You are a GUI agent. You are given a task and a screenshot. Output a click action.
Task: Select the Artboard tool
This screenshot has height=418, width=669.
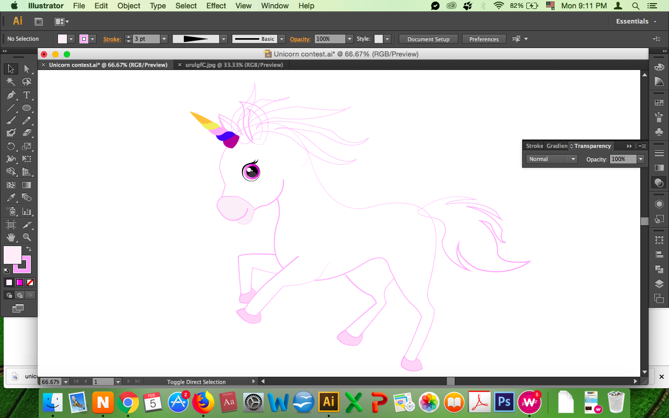pos(10,225)
